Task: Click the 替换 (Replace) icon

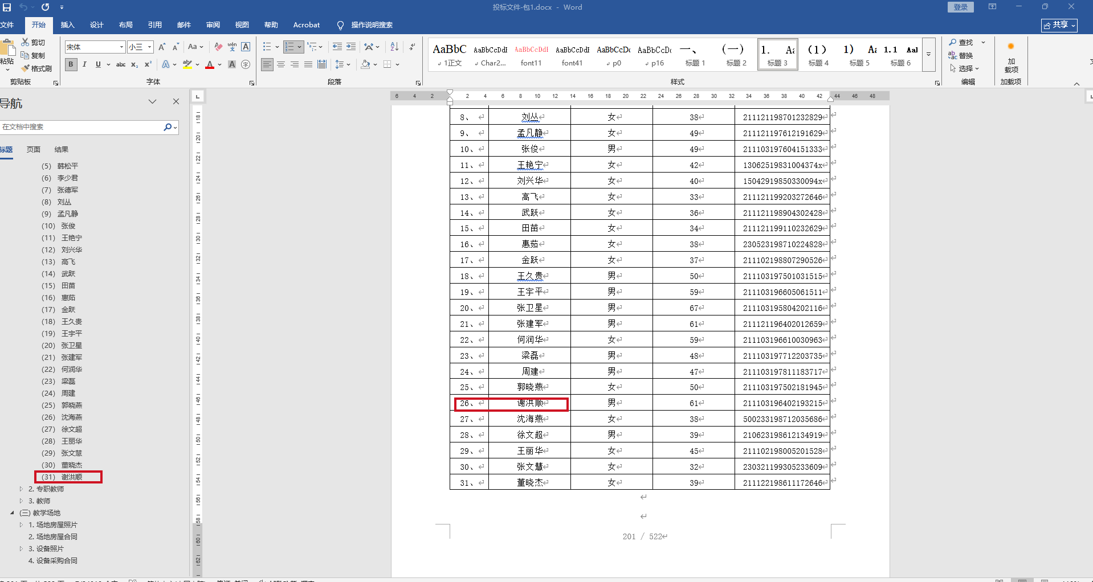Action: tap(953, 55)
